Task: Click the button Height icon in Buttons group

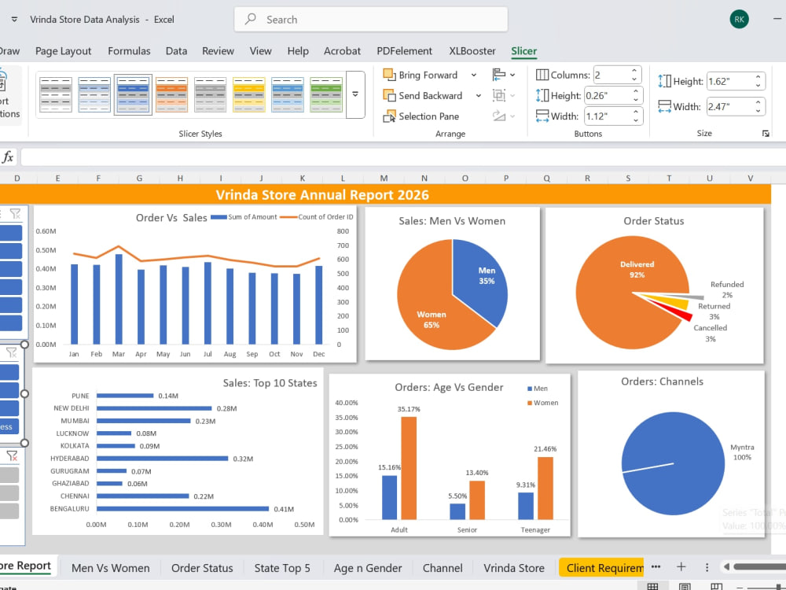Action: click(x=542, y=95)
